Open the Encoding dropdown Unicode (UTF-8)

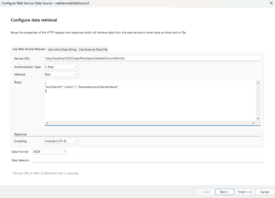(61, 141)
